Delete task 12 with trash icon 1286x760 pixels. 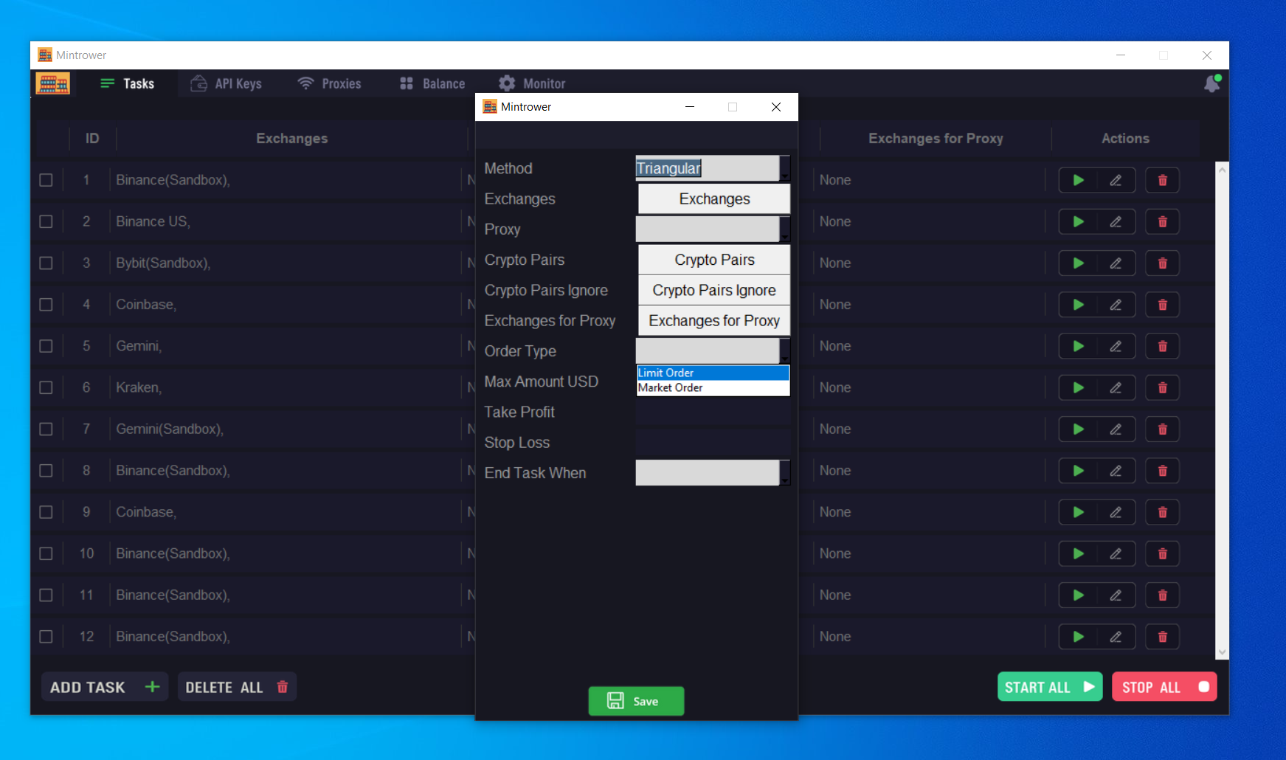point(1162,637)
